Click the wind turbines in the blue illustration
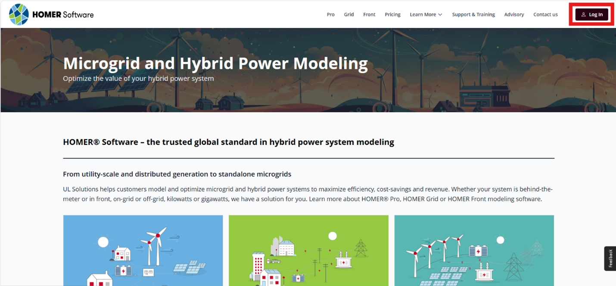 pos(154,245)
